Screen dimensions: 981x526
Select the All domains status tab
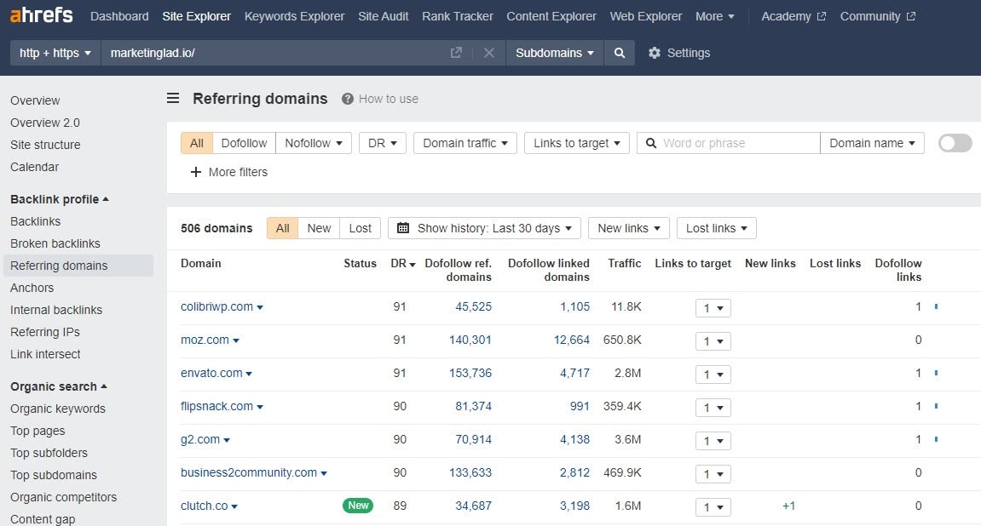pos(283,228)
